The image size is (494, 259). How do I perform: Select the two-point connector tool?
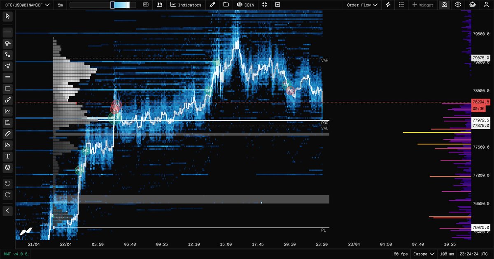8,55
